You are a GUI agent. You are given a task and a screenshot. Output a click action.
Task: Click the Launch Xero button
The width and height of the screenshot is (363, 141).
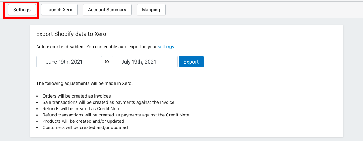(59, 10)
